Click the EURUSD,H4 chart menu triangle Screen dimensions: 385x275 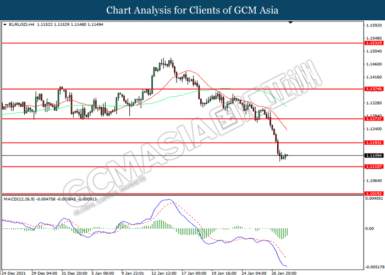(x=5, y=25)
